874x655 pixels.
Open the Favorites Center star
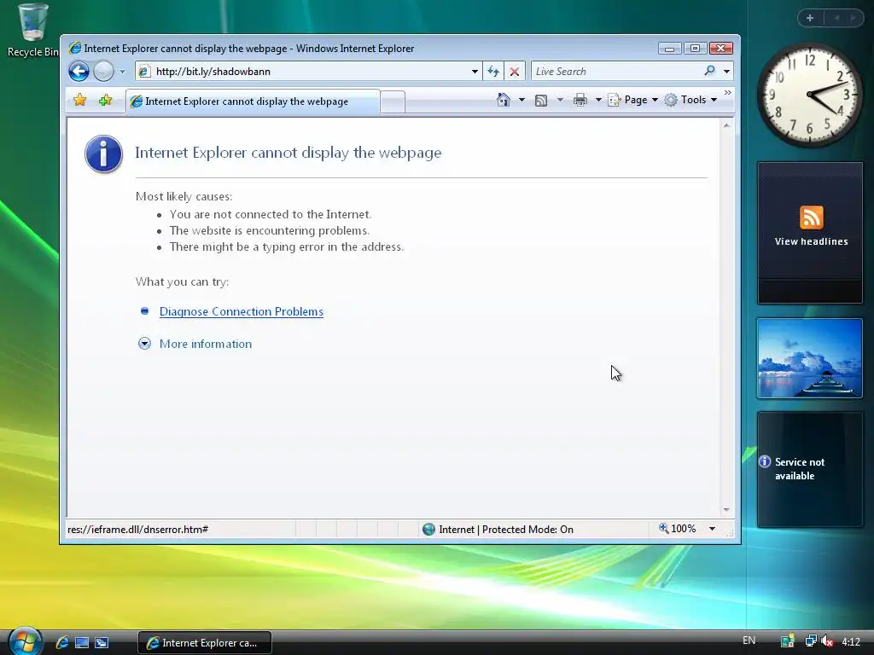pyautogui.click(x=79, y=101)
